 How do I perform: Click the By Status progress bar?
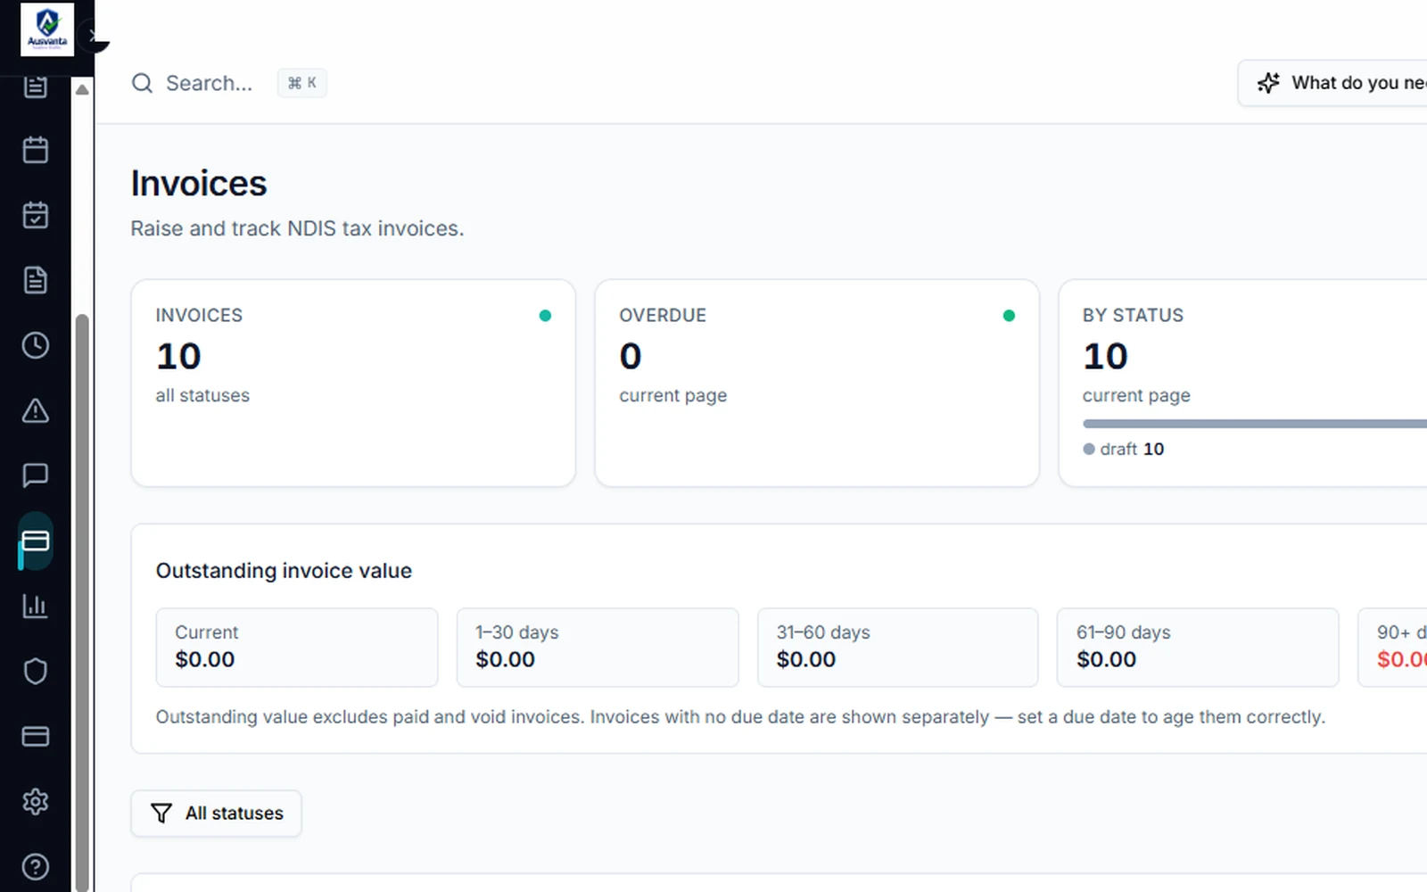click(x=1255, y=424)
